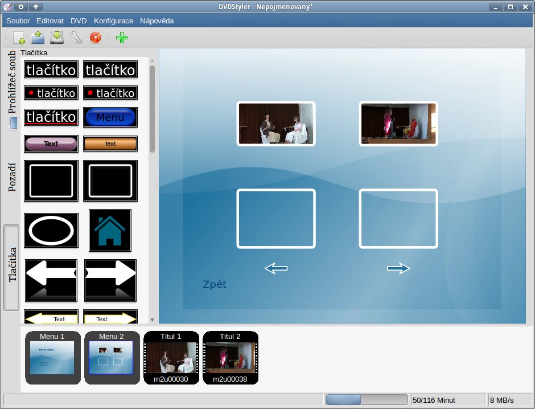This screenshot has width=535, height=409.
Task: Click the right arrow on the menu canvas
Action: (x=398, y=268)
